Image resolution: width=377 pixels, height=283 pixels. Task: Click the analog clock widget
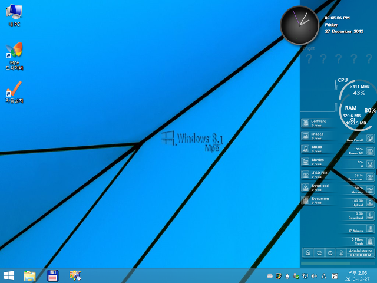click(x=300, y=25)
